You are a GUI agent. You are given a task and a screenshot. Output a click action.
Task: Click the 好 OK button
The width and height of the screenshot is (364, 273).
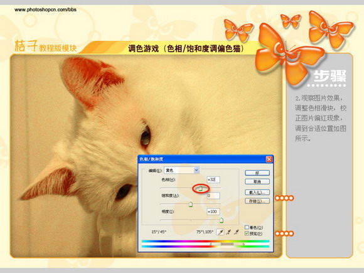click(x=257, y=173)
